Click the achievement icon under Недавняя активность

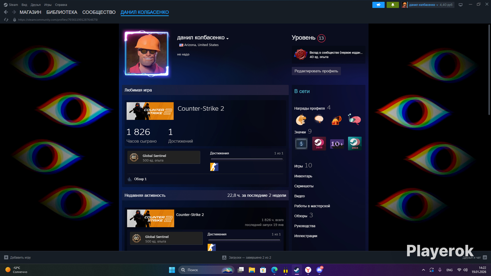pyautogui.click(x=212, y=247)
